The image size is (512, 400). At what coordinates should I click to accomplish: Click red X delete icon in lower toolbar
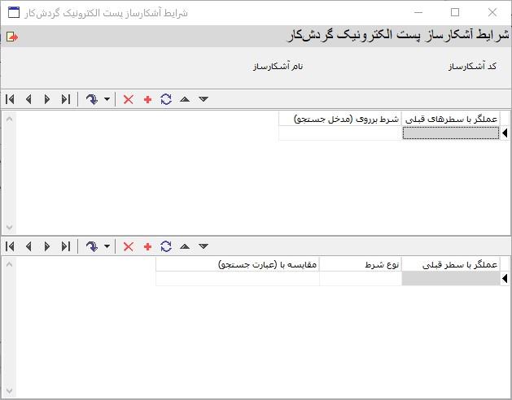point(128,246)
